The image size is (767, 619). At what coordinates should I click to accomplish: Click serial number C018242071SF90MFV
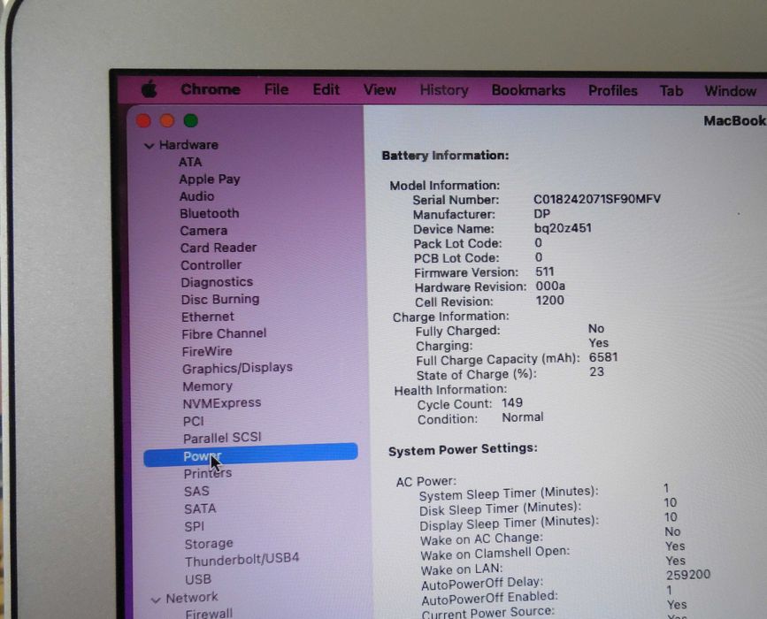pos(597,199)
